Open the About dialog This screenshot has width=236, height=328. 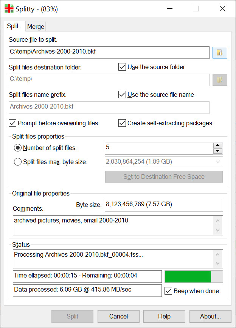tap(210, 316)
